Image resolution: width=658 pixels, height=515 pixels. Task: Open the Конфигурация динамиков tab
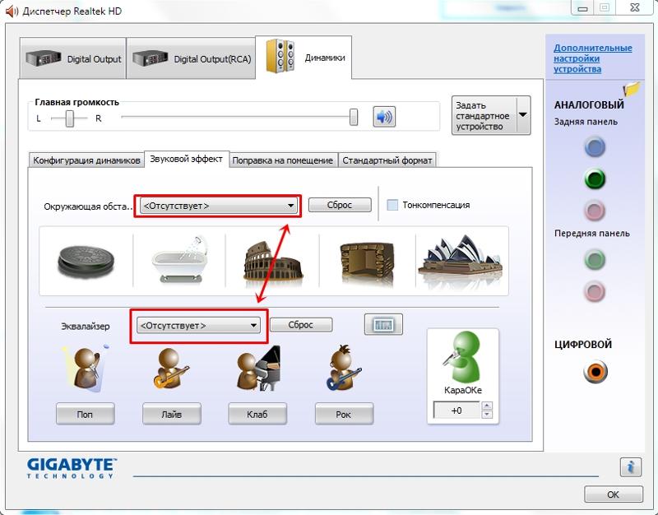point(86,160)
